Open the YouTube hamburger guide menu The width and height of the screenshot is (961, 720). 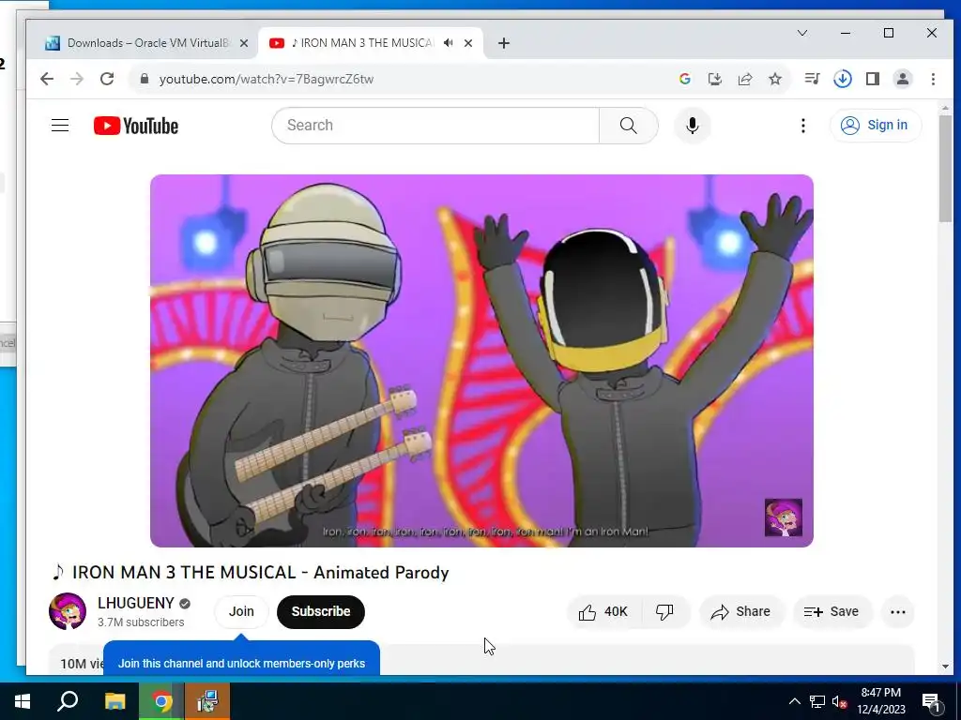60,126
